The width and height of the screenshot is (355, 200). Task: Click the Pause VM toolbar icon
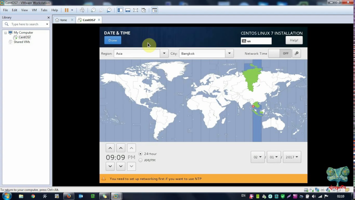click(x=67, y=10)
